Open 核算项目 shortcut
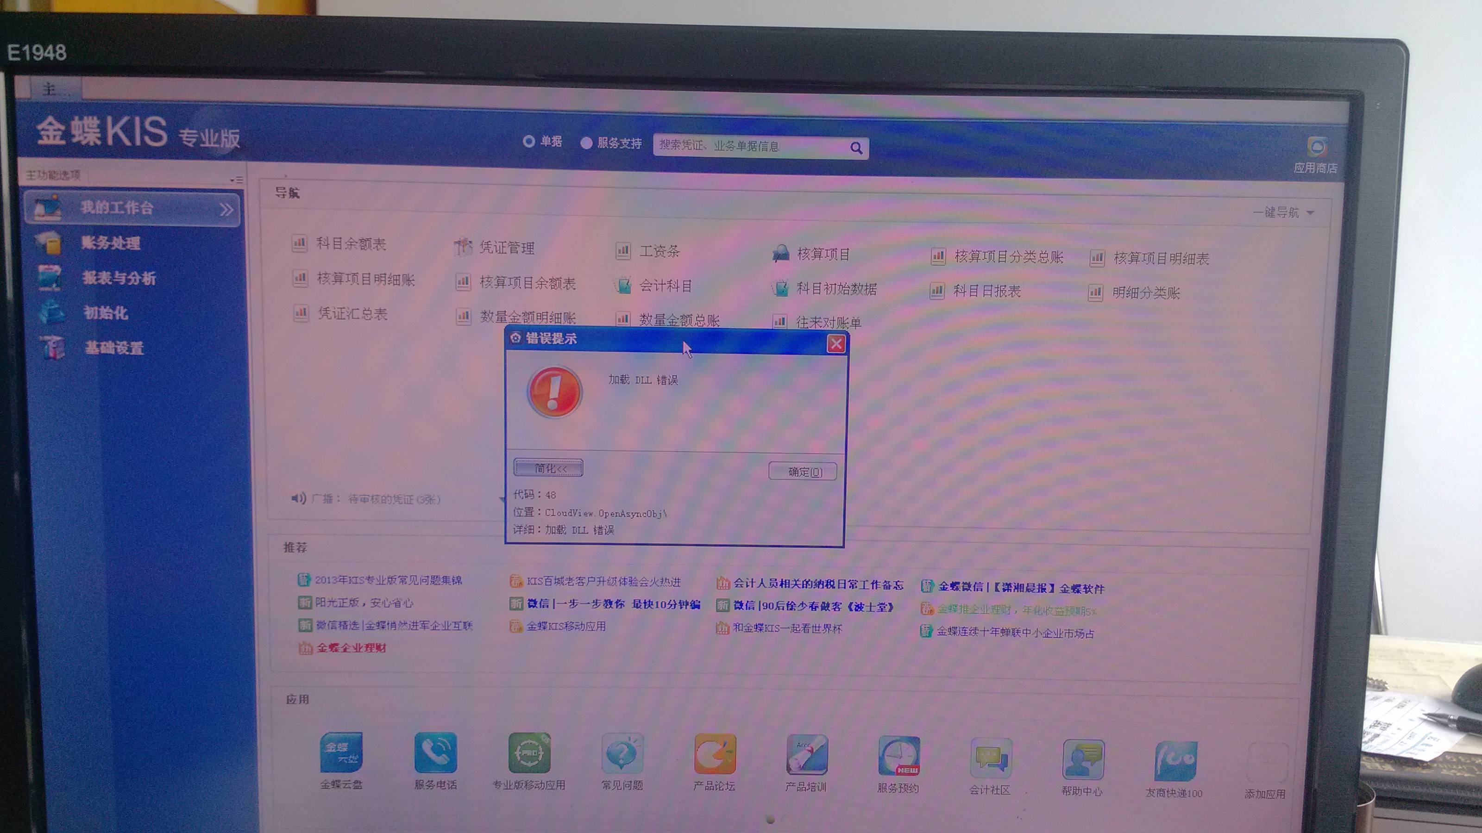 pyautogui.click(x=811, y=254)
